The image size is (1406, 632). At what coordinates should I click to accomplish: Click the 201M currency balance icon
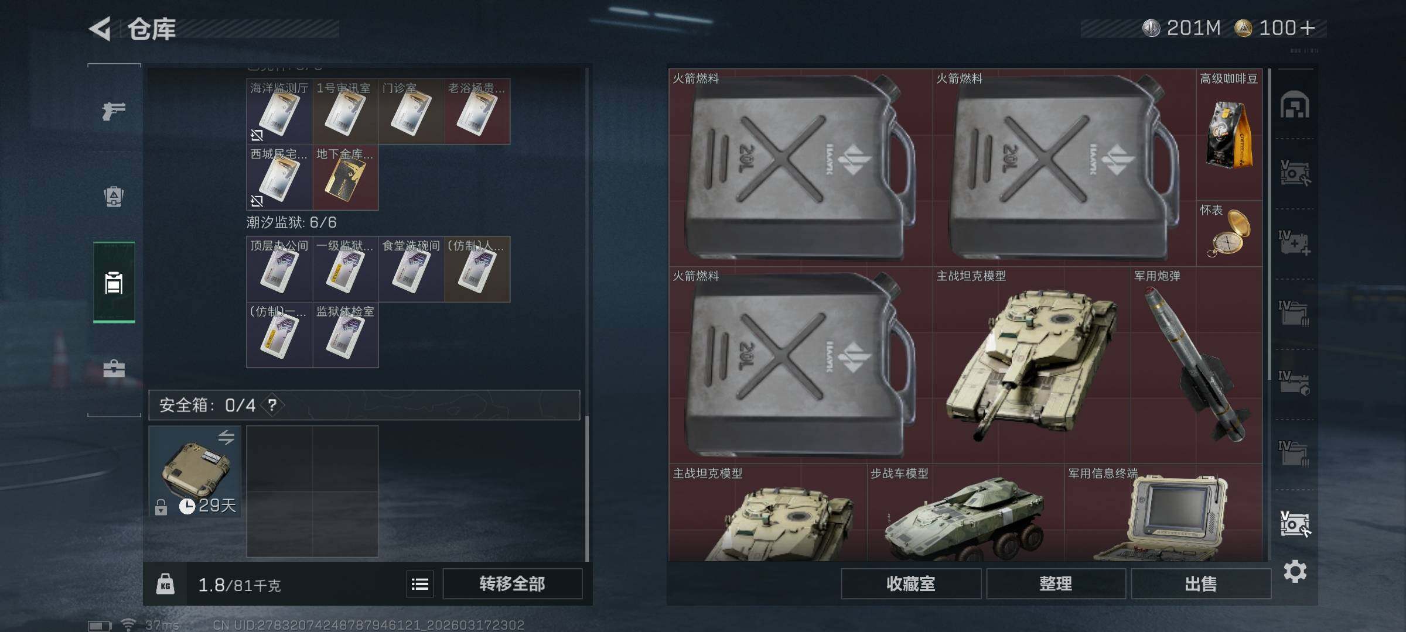tap(1151, 28)
